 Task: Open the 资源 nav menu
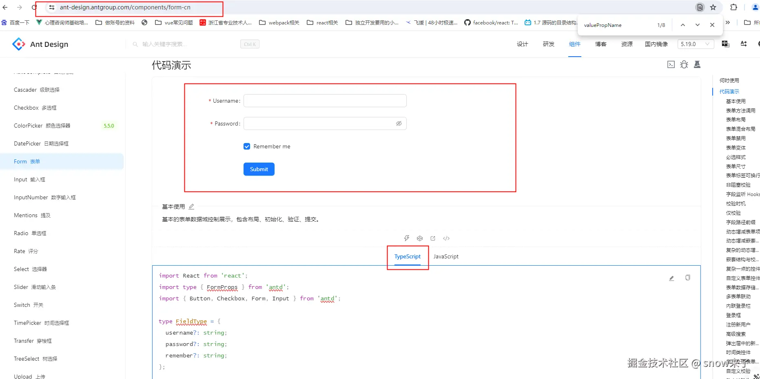click(x=627, y=44)
